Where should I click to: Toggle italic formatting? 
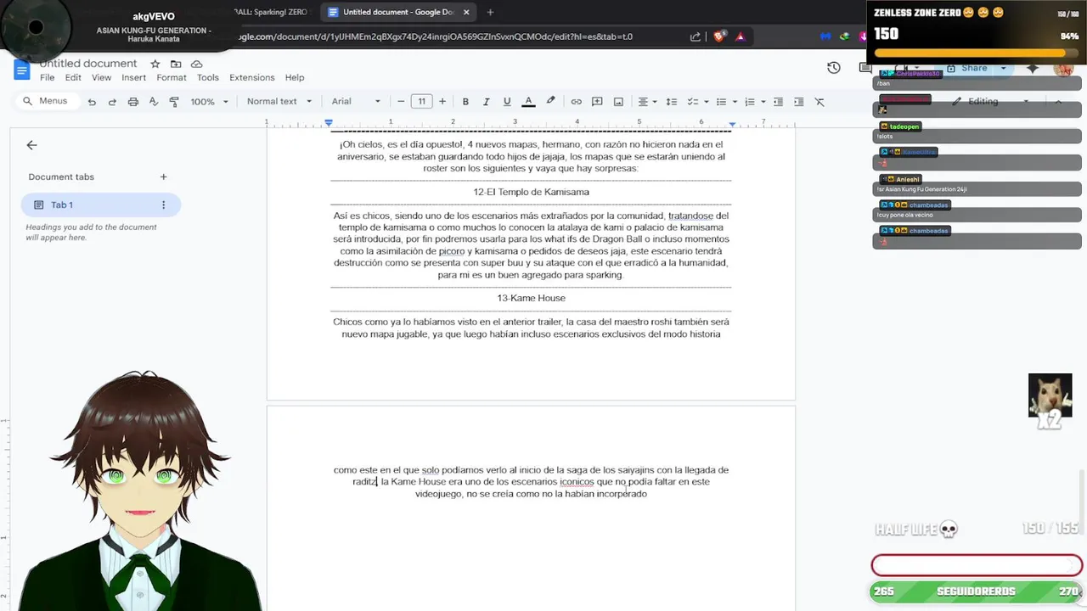[486, 102]
